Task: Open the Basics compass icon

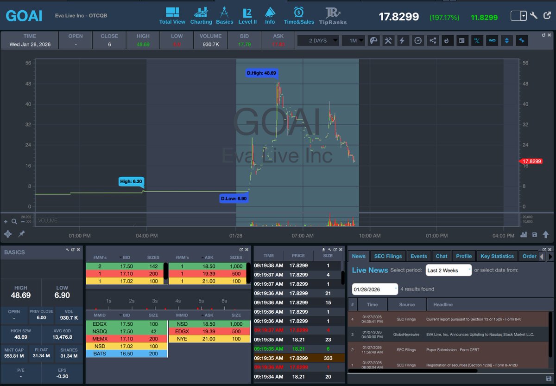Action: 224,16
